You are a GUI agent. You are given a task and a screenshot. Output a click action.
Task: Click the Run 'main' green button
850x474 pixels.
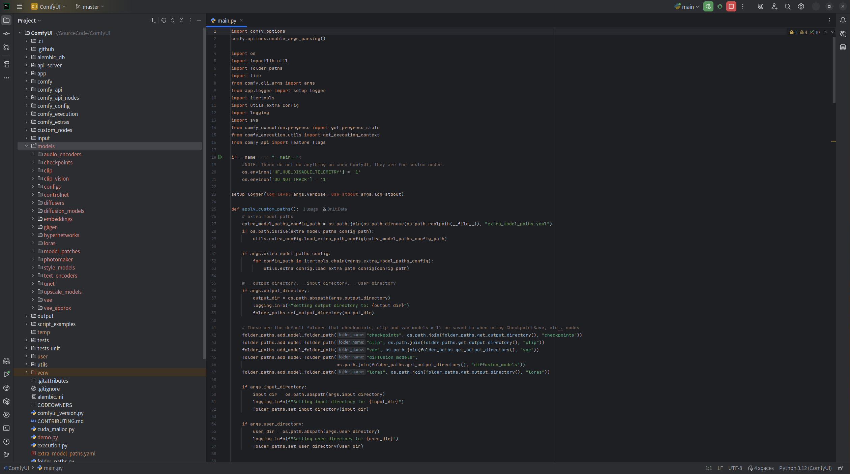click(708, 6)
